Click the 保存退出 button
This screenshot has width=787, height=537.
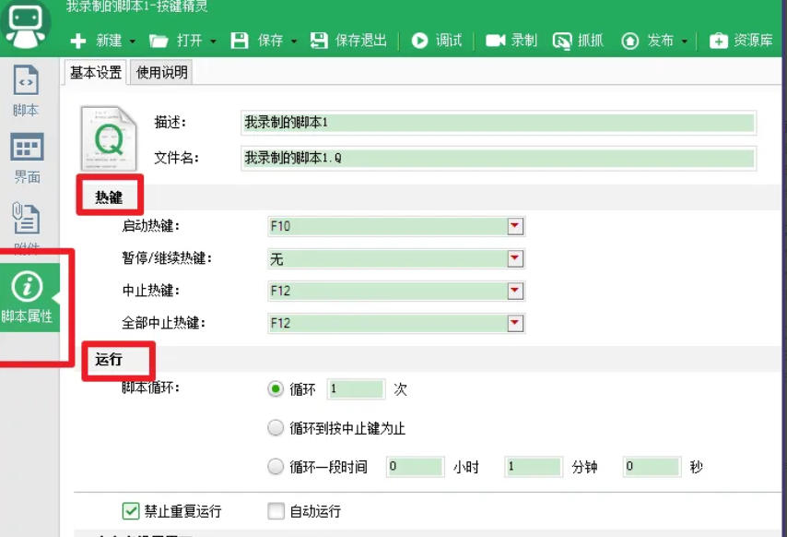347,41
